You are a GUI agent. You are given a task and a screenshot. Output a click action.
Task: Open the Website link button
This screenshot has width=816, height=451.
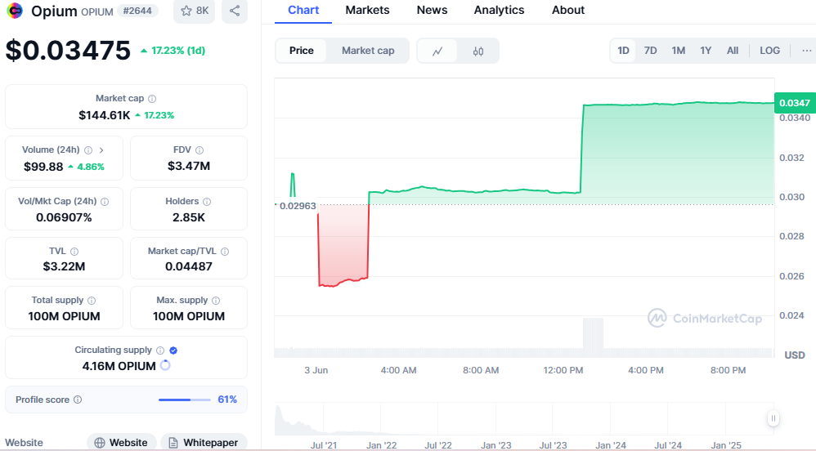(x=122, y=442)
